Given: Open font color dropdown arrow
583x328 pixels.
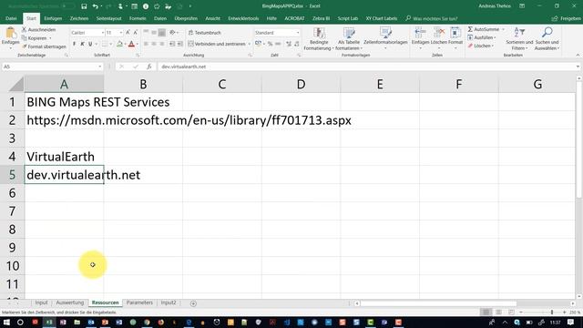Looking at the screenshot, I should (x=138, y=44).
